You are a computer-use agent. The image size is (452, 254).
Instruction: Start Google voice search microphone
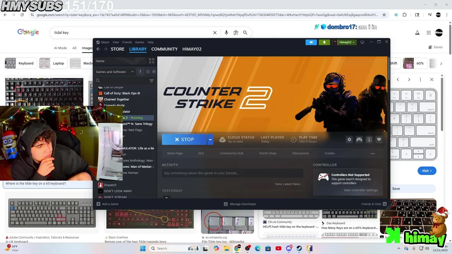pos(226,32)
